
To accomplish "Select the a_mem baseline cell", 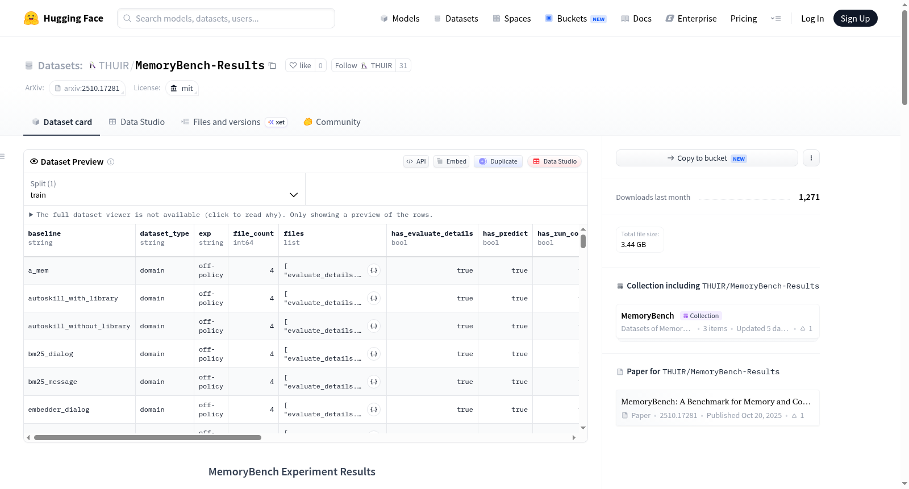I will (80, 270).
